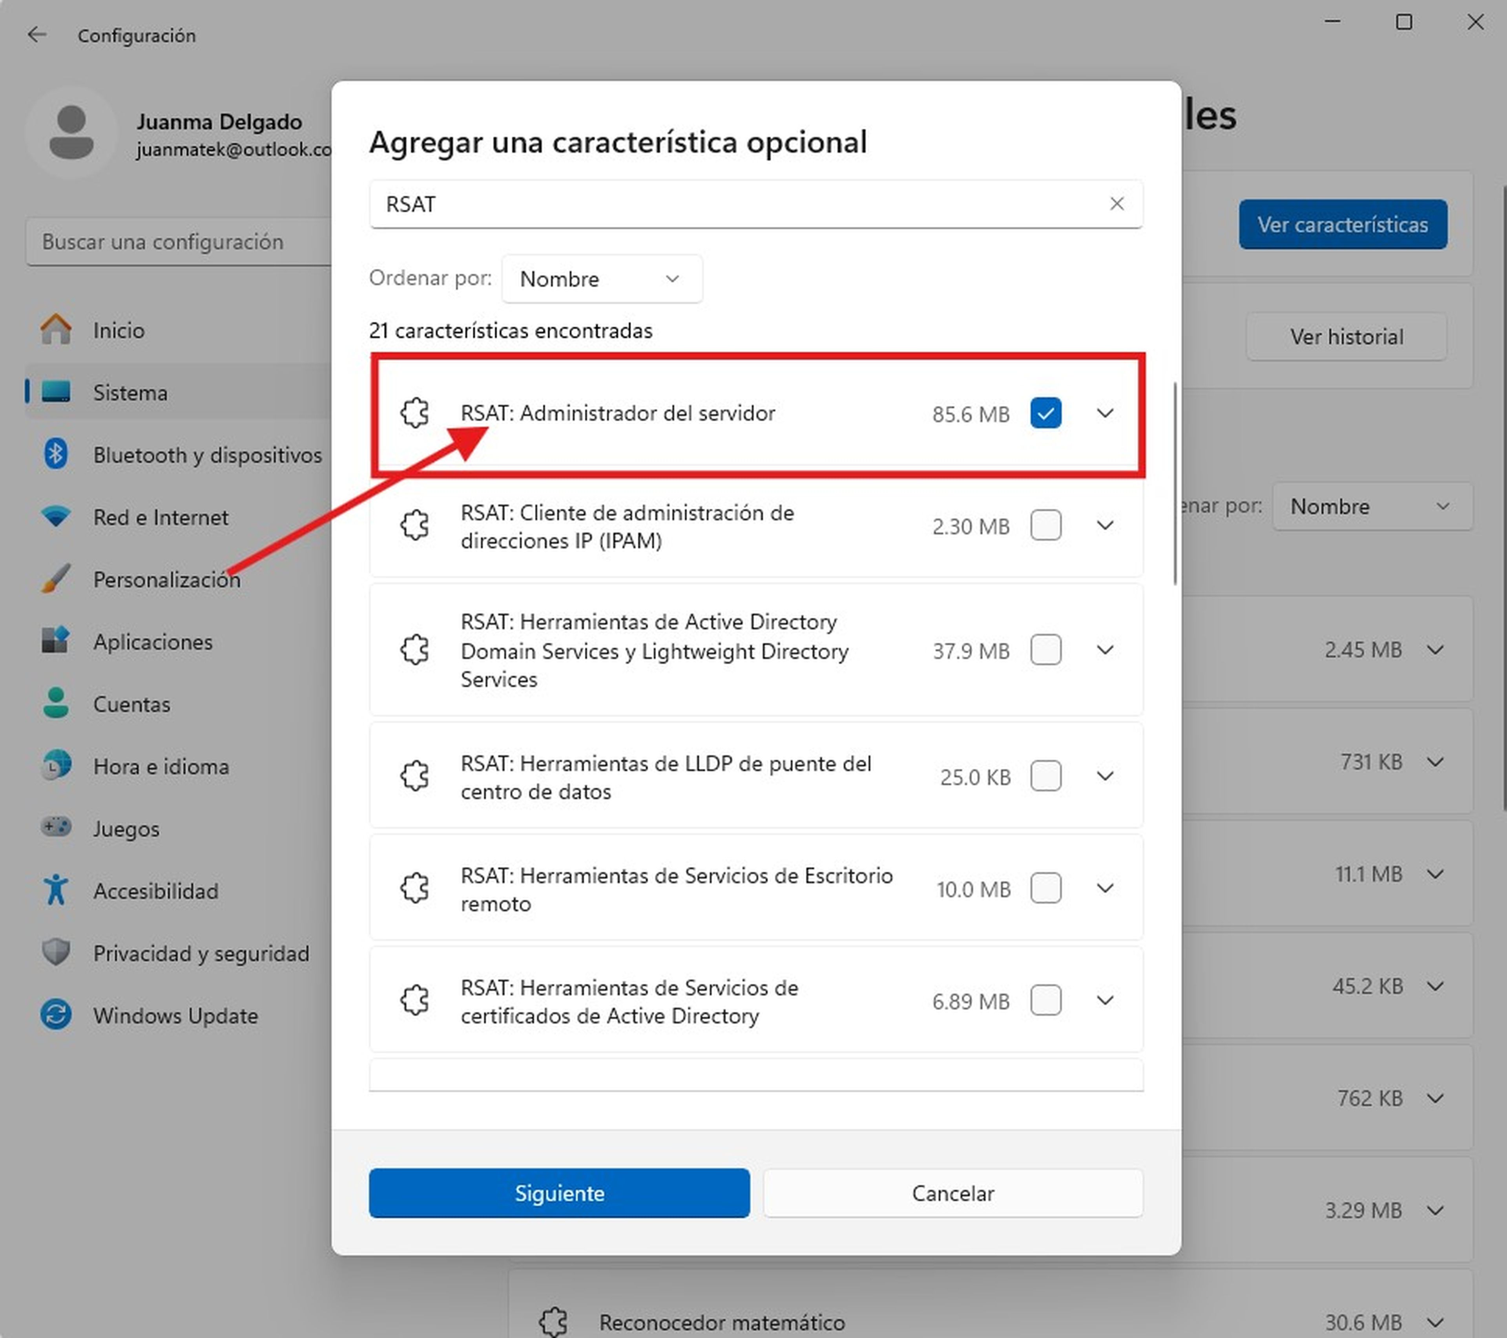Click RSAT: Administrador del servidor text

coord(618,413)
